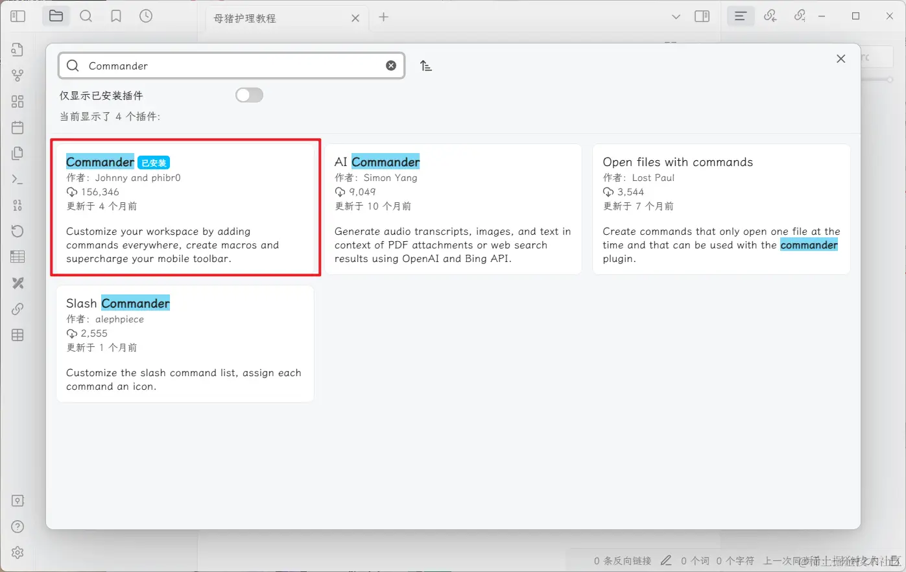Change plugin sort order icon
The image size is (906, 572).
[x=426, y=66]
